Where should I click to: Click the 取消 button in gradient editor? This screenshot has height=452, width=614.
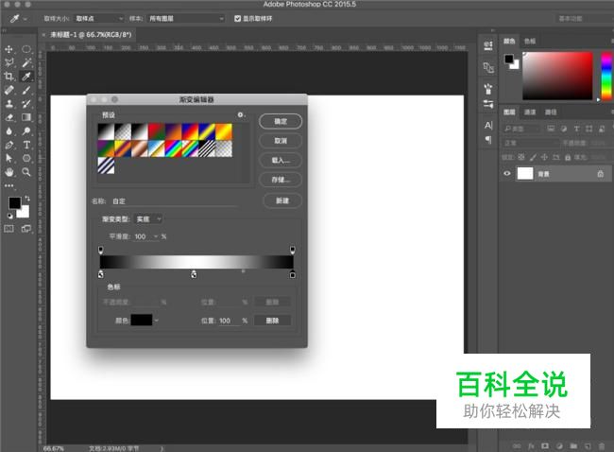point(281,140)
